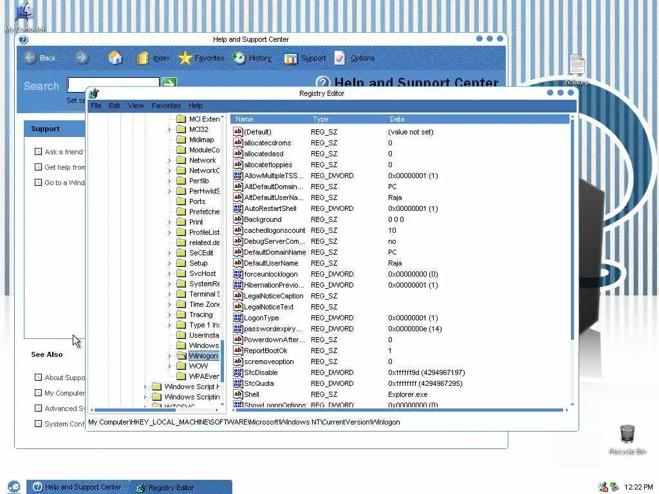Select the Background string value icon
Image resolution: width=659 pixels, height=494 pixels.
click(238, 219)
